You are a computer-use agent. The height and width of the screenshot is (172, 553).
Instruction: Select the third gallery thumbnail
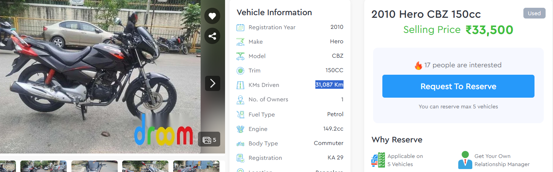tap(94, 166)
